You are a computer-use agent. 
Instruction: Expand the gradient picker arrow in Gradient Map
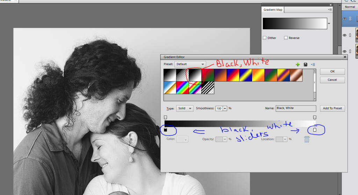pyautogui.click(x=329, y=24)
